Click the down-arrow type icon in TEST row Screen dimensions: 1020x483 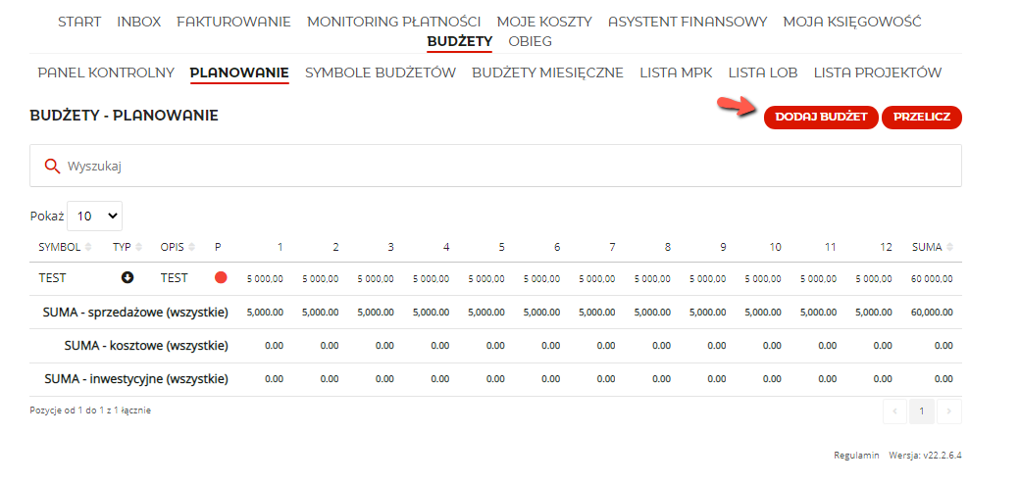pyautogui.click(x=127, y=278)
